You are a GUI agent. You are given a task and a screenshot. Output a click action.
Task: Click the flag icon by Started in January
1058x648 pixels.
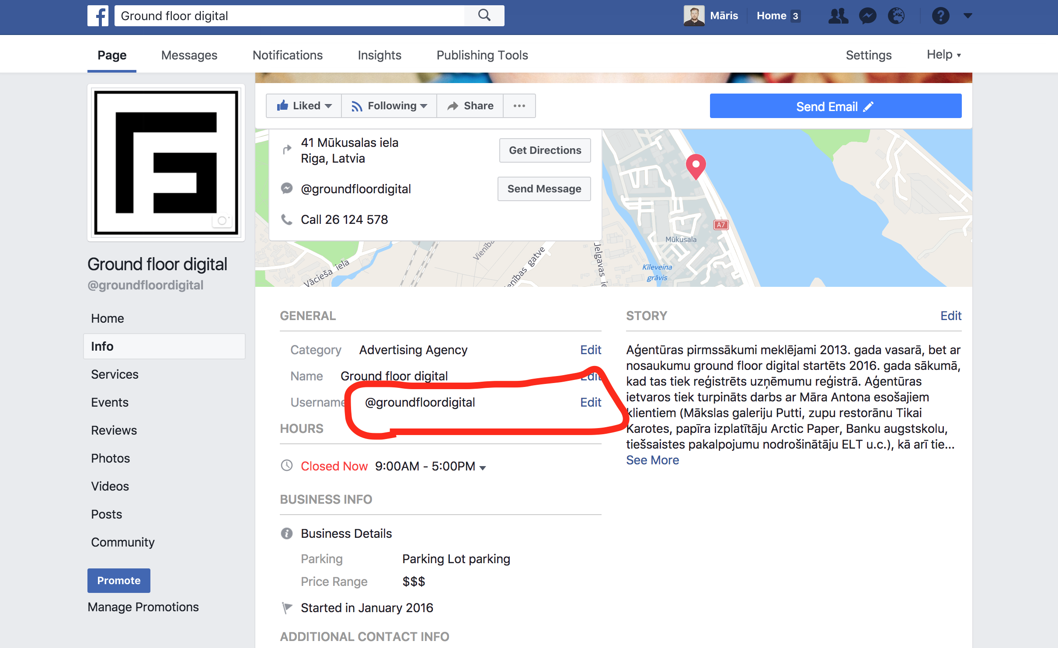pos(286,608)
